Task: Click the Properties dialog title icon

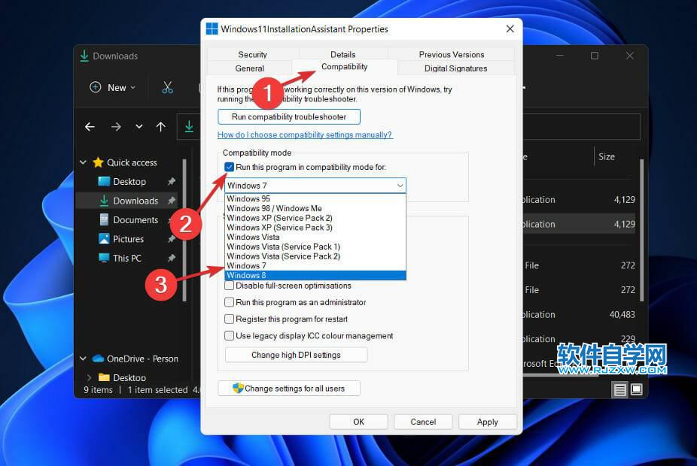Action: pos(212,29)
